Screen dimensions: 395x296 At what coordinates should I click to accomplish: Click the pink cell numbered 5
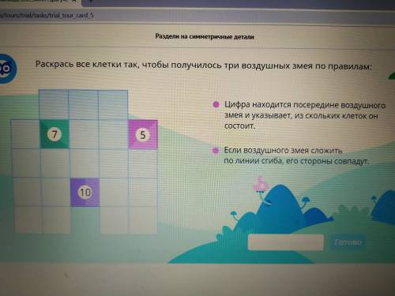143,134
